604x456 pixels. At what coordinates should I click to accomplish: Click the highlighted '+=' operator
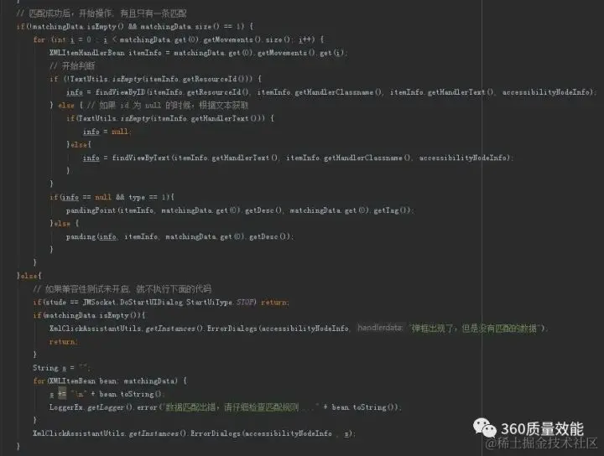pos(62,394)
